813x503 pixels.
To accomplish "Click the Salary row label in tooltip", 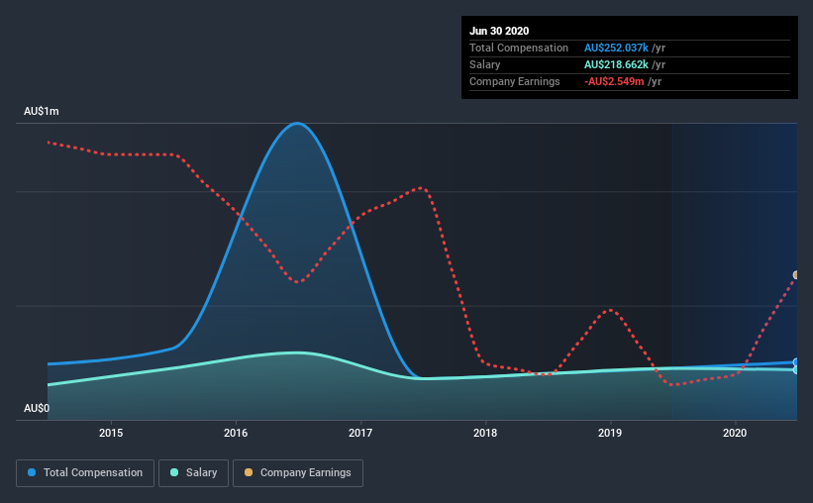I will (x=485, y=64).
